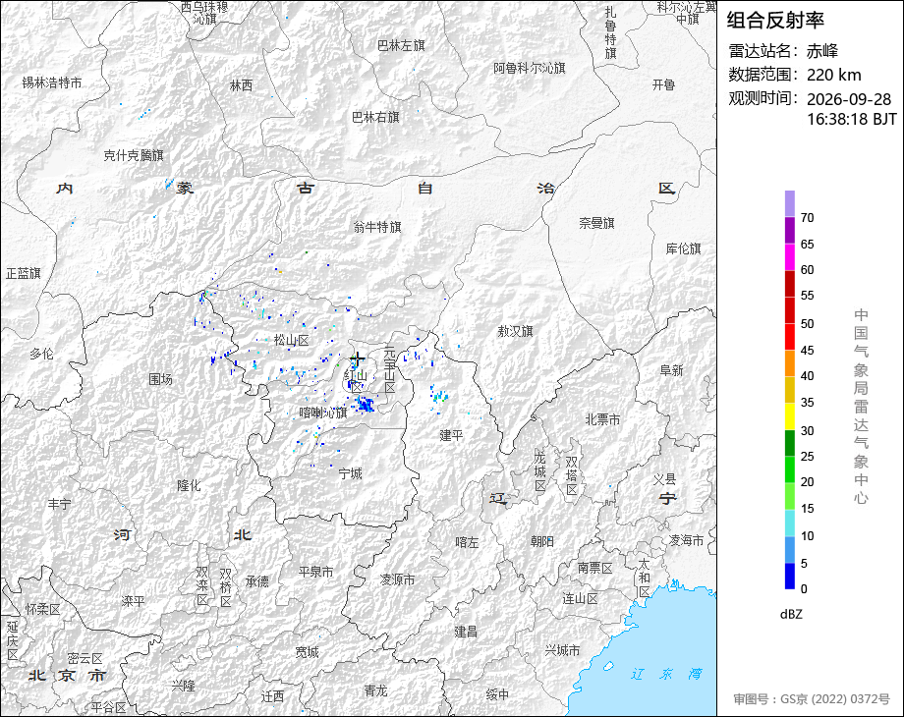Click the dark blue 0 dBZ legend swatch

click(x=789, y=576)
